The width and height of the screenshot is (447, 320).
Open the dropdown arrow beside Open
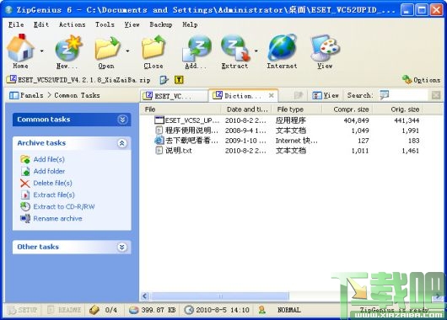click(x=127, y=51)
